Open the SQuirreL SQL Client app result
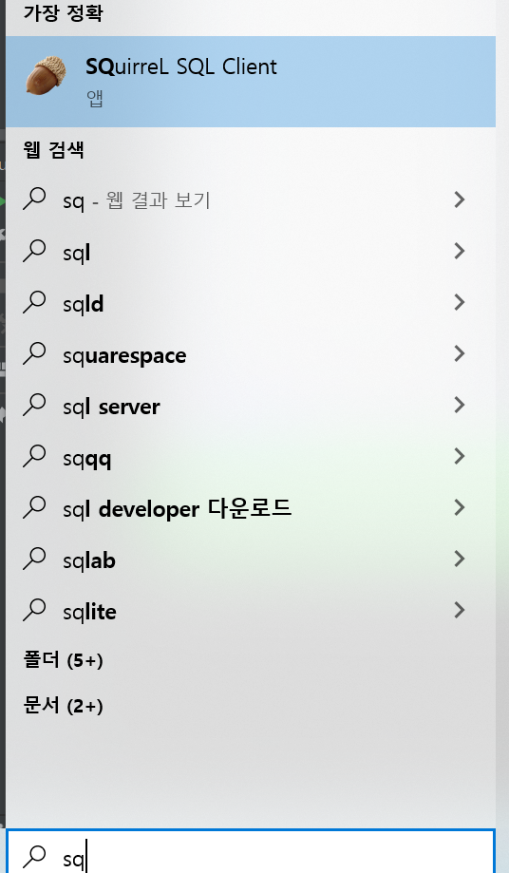This screenshot has width=509, height=873. [x=251, y=82]
